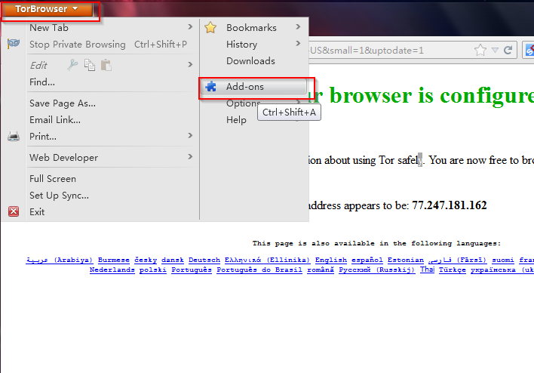Open the Português language link
Image resolution: width=534 pixels, height=373 pixels.
pos(192,270)
